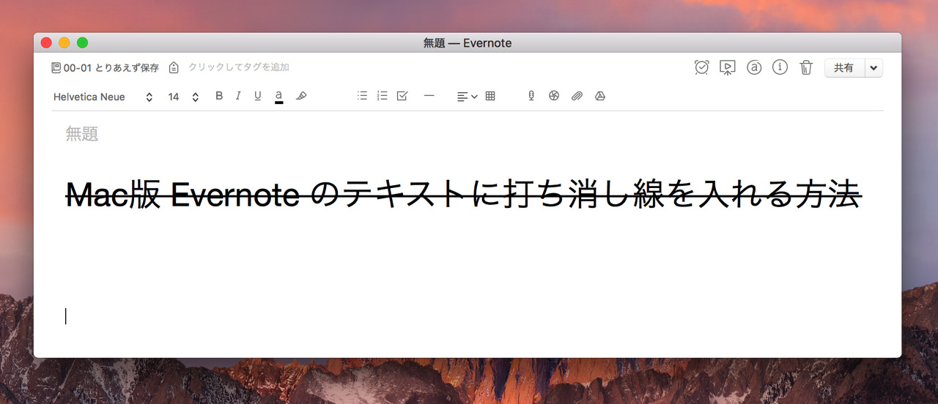
Task: Show note info with the circled i icon
Action: (x=780, y=67)
